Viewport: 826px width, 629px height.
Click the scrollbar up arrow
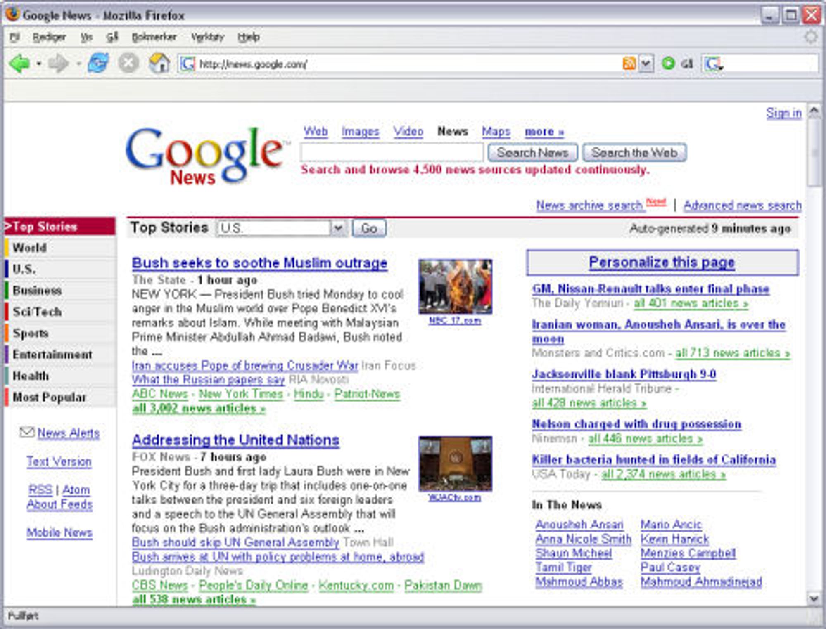pyautogui.click(x=814, y=111)
